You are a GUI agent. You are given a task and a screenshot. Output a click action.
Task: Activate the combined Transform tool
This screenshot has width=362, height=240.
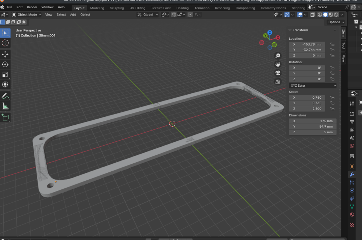click(5, 84)
